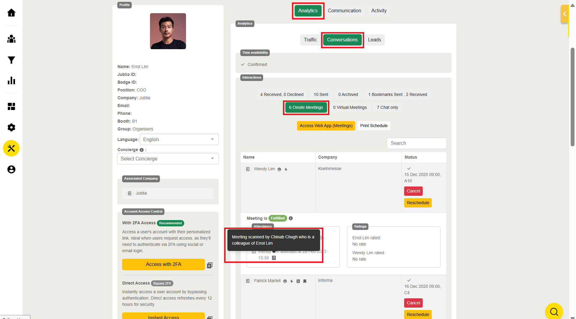Click the Print Schedule button
The width and height of the screenshot is (576, 319).
[374, 126]
